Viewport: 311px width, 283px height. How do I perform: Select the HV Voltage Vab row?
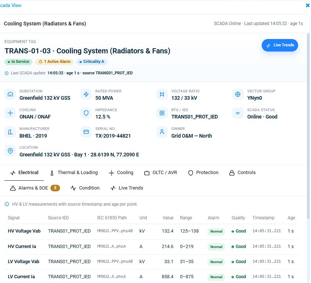click(152, 231)
